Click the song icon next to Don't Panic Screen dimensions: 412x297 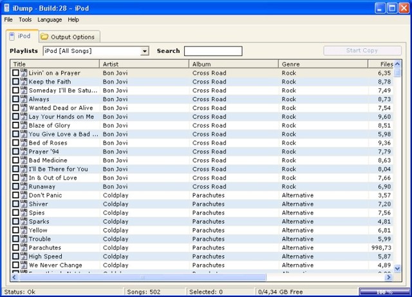24,195
